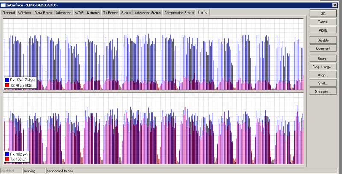The width and height of the screenshot is (342, 174).
Task: Open the Compression Status tab
Action: [179, 13]
